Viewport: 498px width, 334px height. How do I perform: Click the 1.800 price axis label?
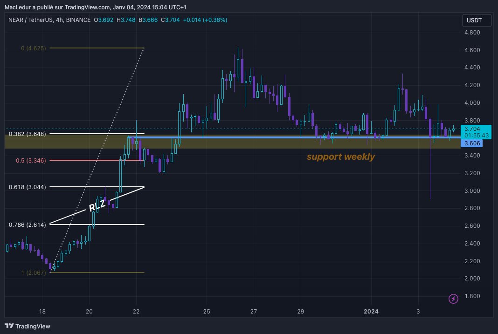pyautogui.click(x=472, y=296)
